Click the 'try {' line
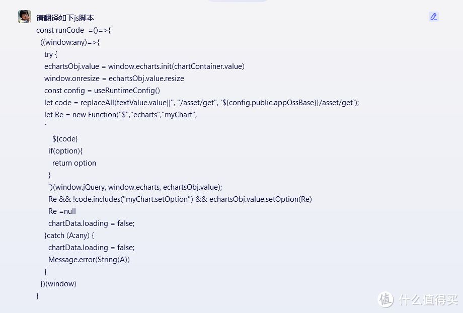Screen dimensions: 463x313 click(x=51, y=54)
